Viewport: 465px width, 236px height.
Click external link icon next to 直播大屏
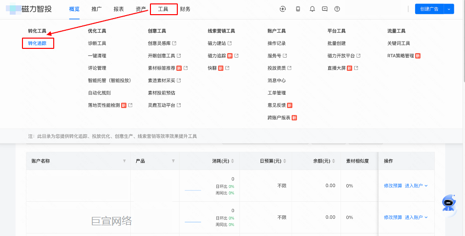356,68
